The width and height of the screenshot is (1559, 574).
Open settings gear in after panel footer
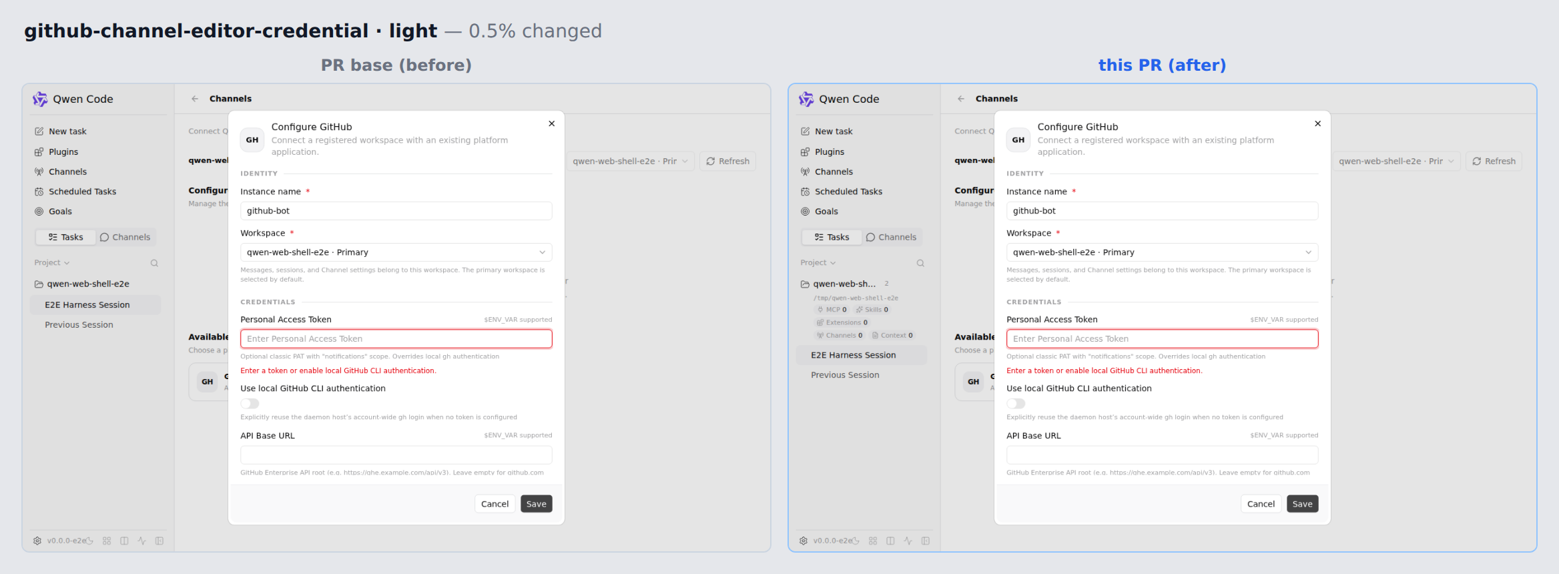pyautogui.click(x=804, y=541)
